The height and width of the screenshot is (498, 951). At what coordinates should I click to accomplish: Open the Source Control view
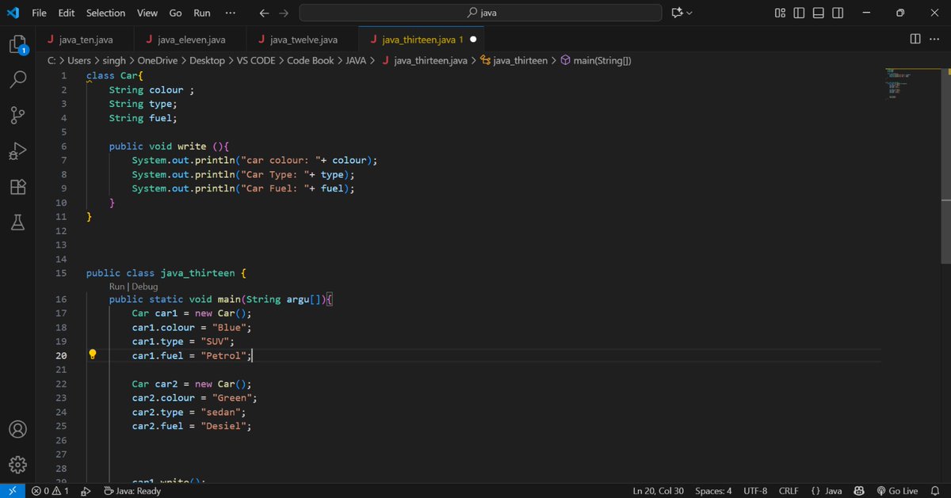tap(19, 116)
